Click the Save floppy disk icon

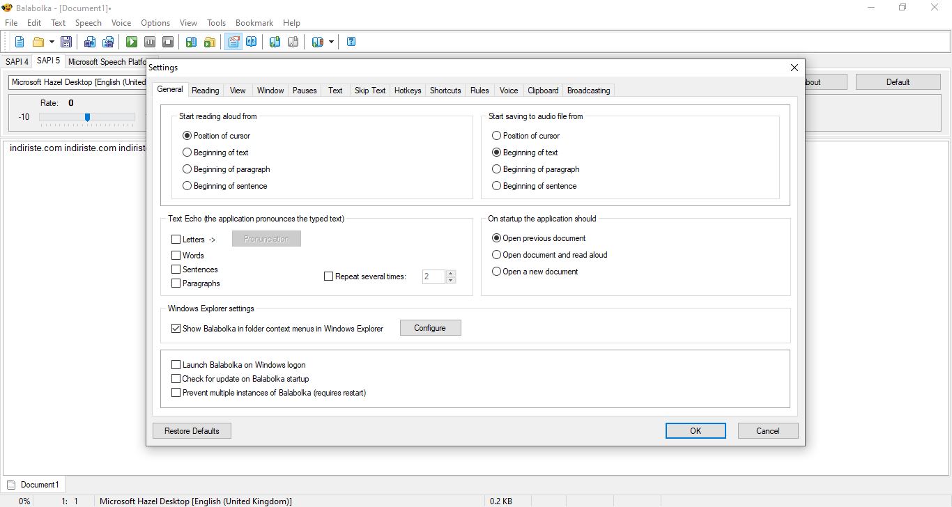click(x=66, y=42)
